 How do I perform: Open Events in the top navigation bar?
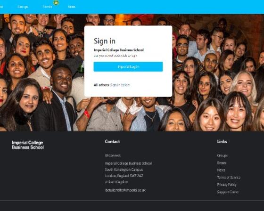click(47, 7)
